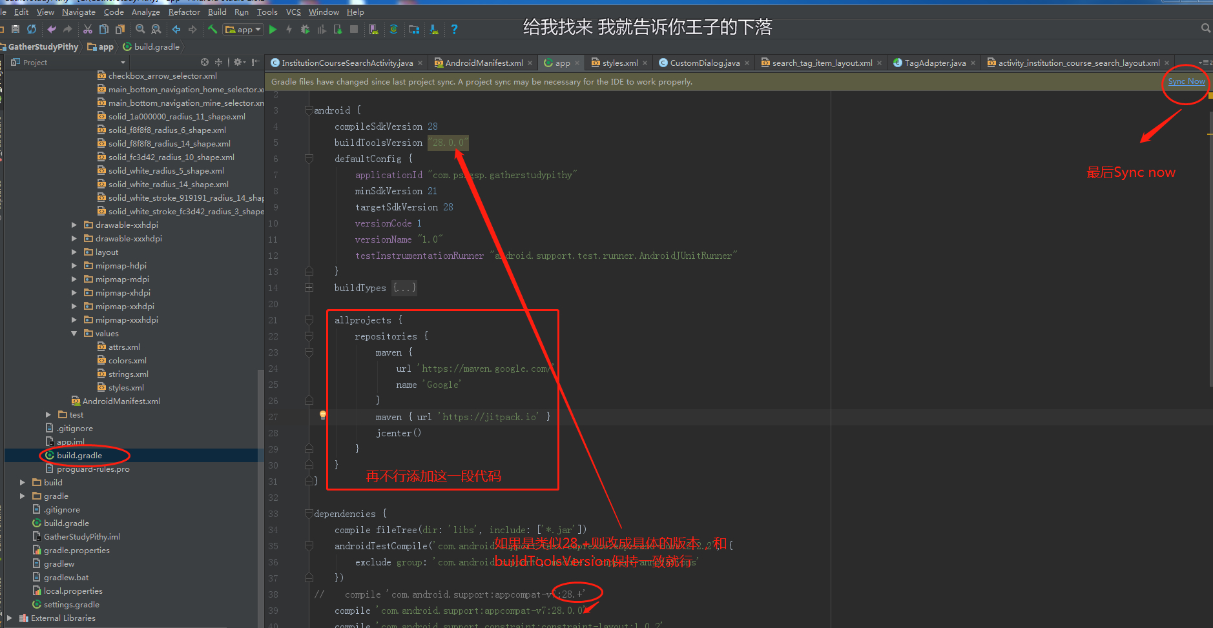1213x628 pixels.
Task: Open Project panel gear settings
Action: [238, 62]
